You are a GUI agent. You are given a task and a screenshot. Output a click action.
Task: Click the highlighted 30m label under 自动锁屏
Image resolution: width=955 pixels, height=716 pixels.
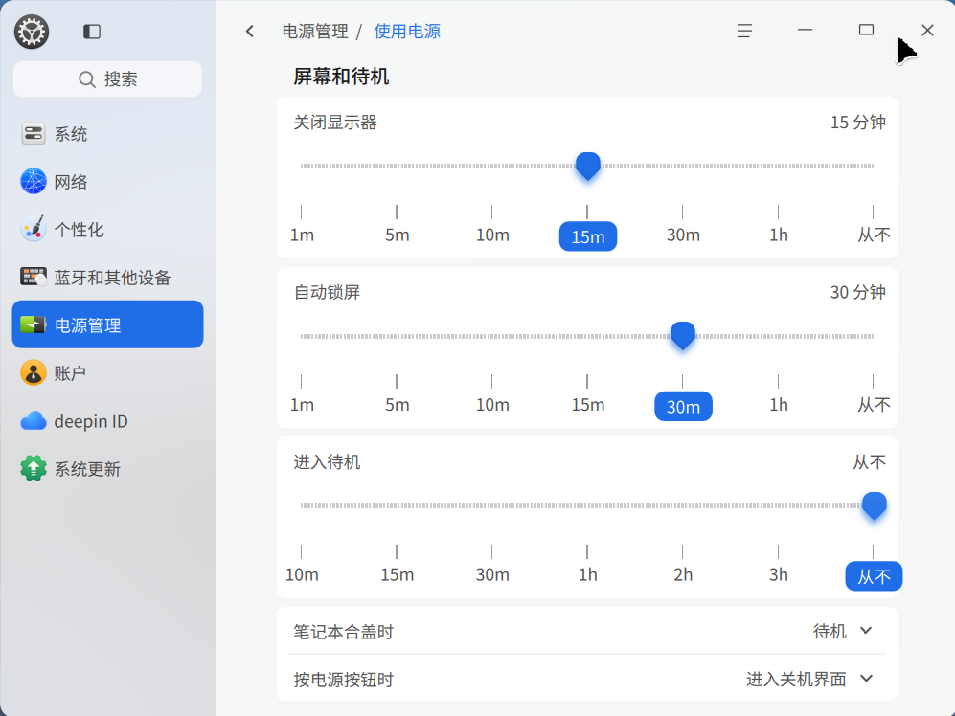coord(683,406)
